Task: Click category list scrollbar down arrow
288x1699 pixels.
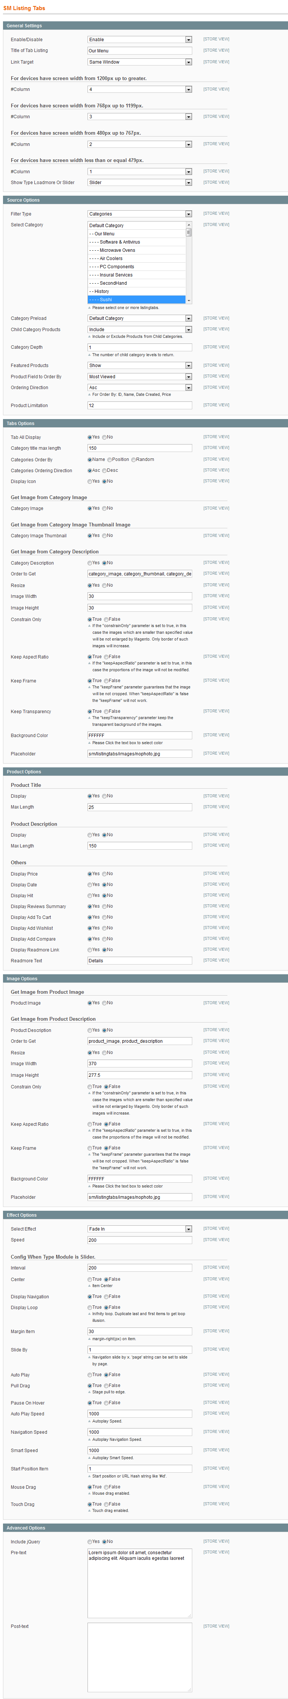Action: click(189, 300)
